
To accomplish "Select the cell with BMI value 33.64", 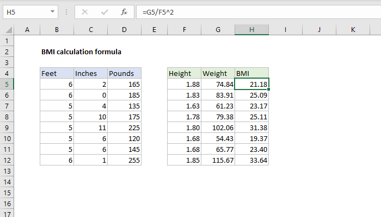I will (251, 160).
